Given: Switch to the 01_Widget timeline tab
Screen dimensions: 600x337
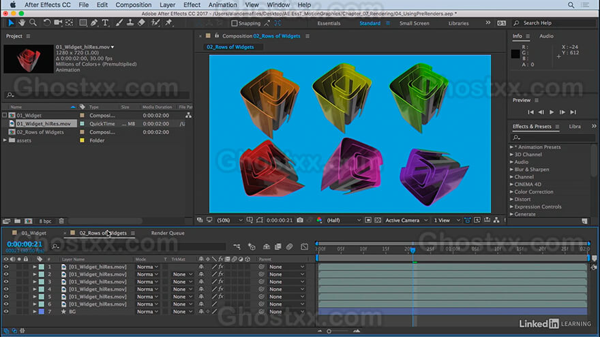Looking at the screenshot, I should (x=33, y=233).
